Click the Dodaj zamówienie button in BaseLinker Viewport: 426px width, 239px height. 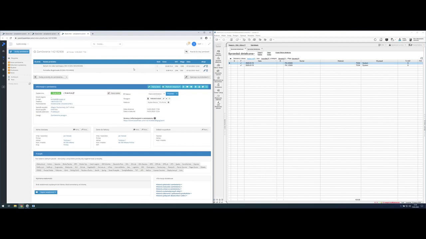(19, 51)
